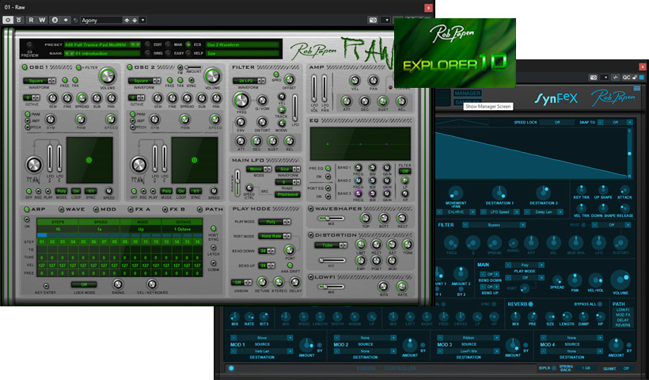Click the Lock Mode Off button
The image size is (649, 380).
pyautogui.click(x=84, y=284)
